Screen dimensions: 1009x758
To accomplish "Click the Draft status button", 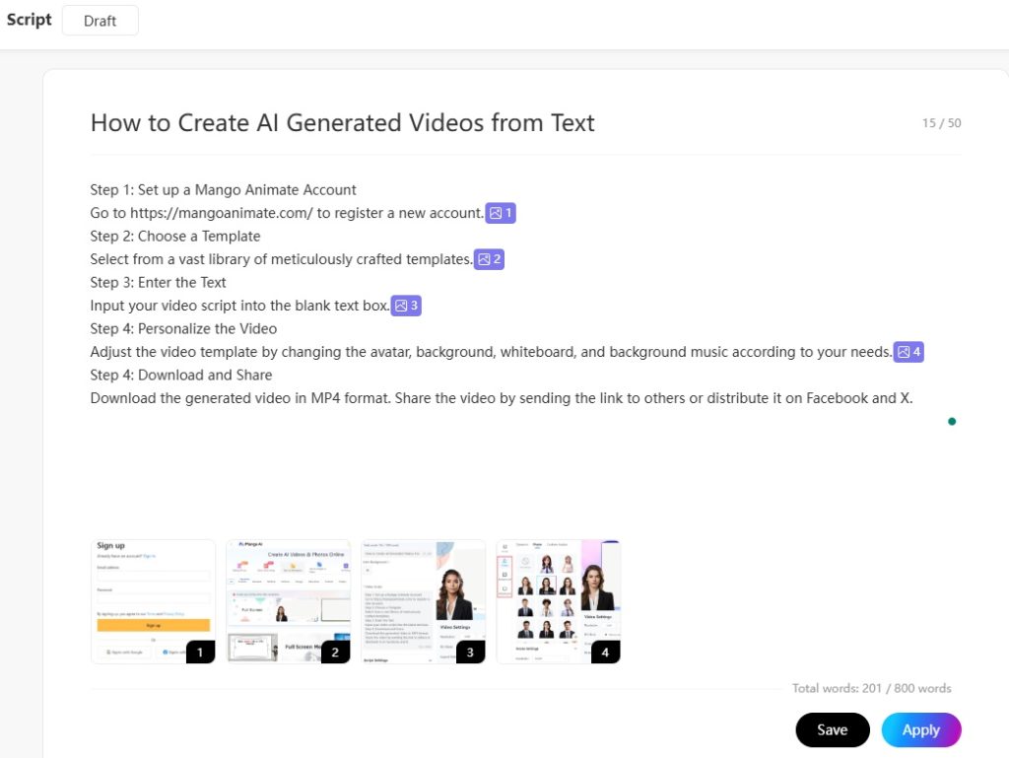I will 100,21.
